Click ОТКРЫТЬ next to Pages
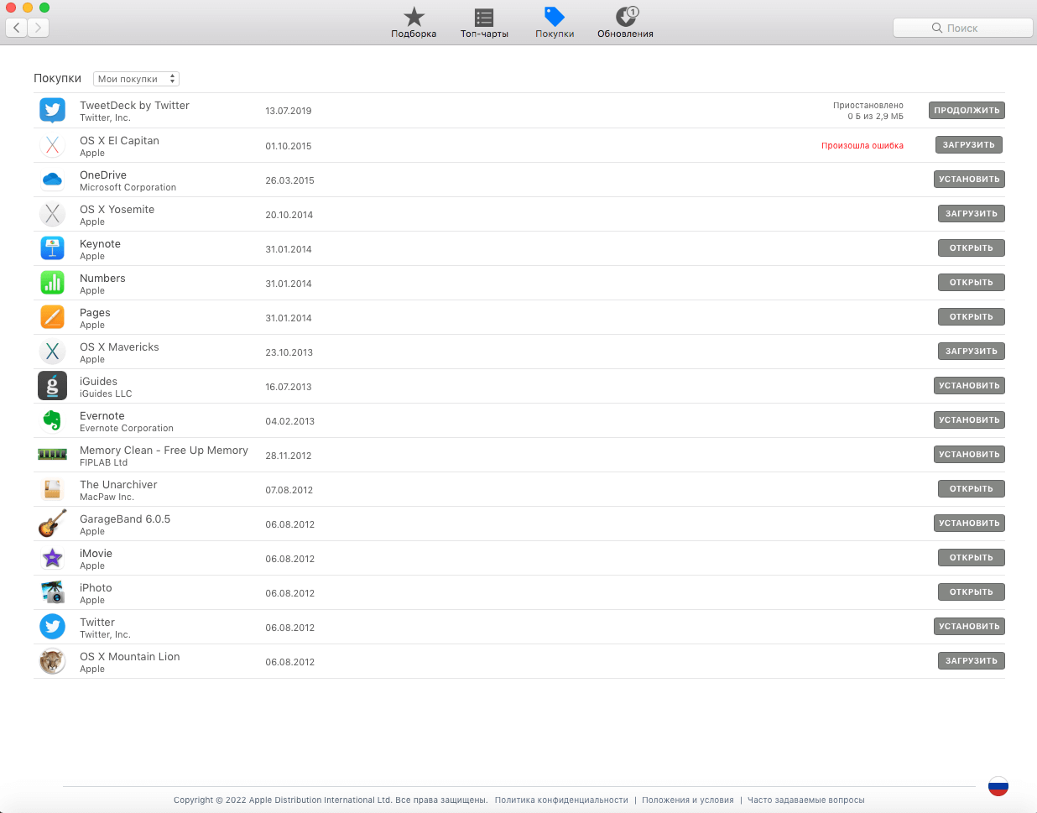1037x813 pixels. pyautogui.click(x=971, y=316)
